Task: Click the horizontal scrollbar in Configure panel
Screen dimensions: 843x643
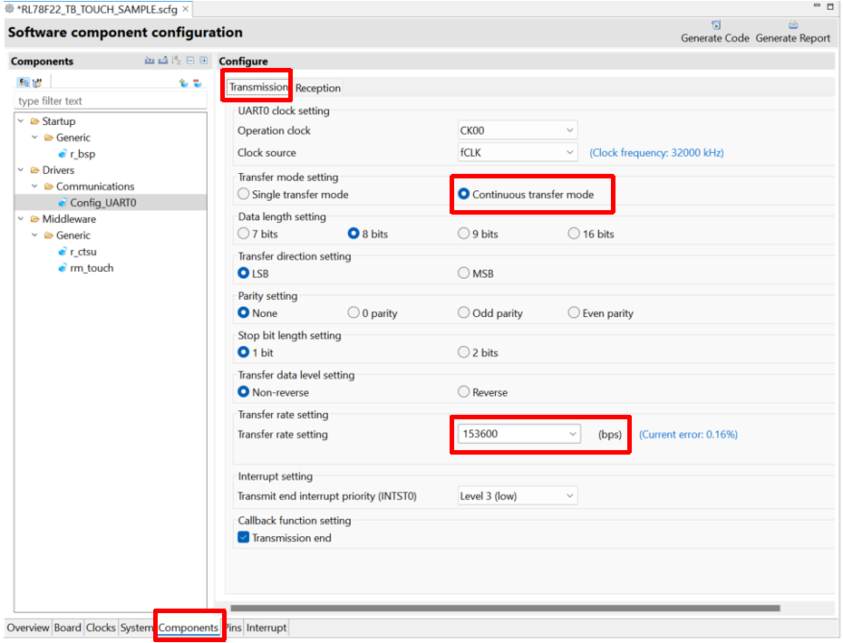Action: (x=504, y=608)
